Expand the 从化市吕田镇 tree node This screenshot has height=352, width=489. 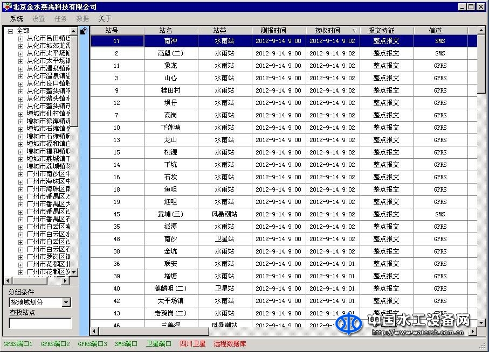pos(21,39)
